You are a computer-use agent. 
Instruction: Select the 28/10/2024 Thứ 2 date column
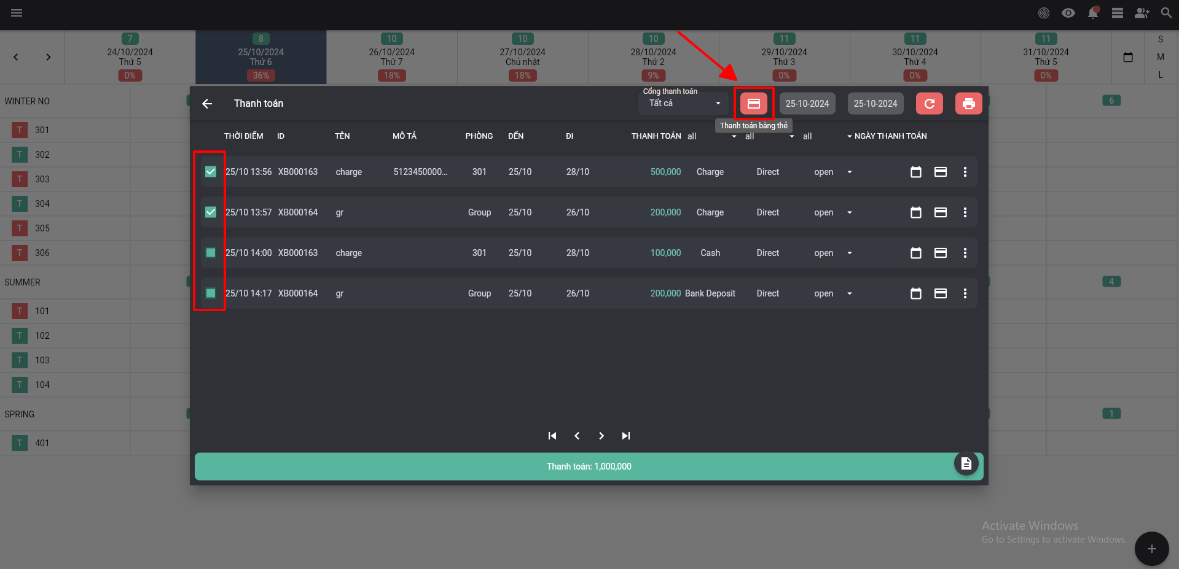(x=654, y=57)
